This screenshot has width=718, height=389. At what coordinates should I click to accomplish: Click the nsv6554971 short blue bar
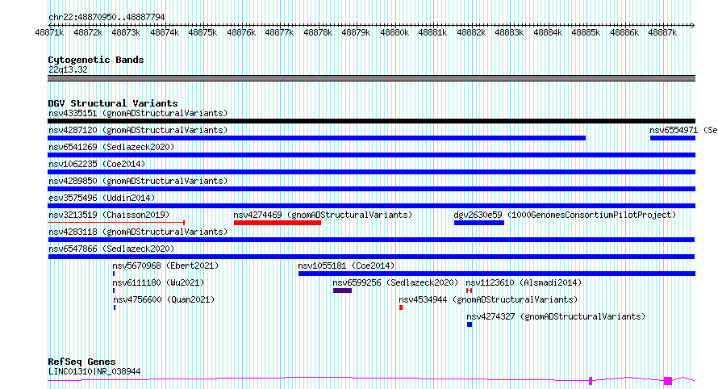tap(673, 138)
